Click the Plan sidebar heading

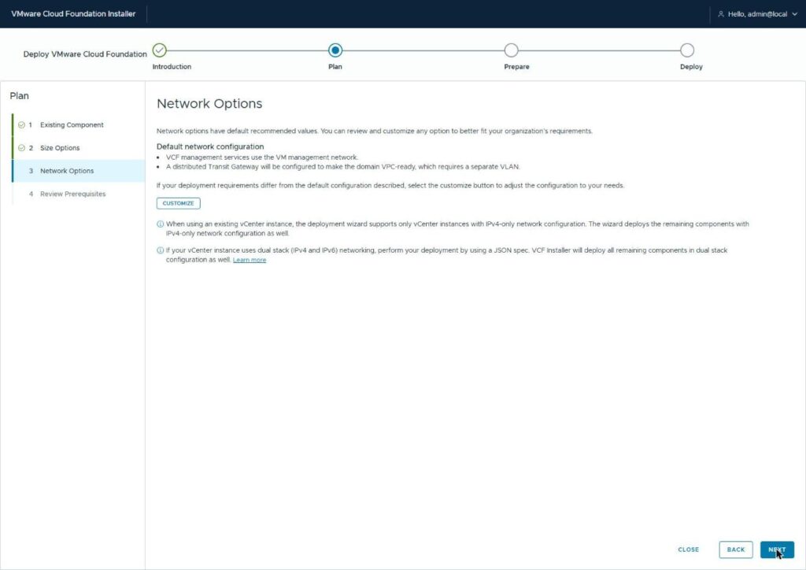19,96
